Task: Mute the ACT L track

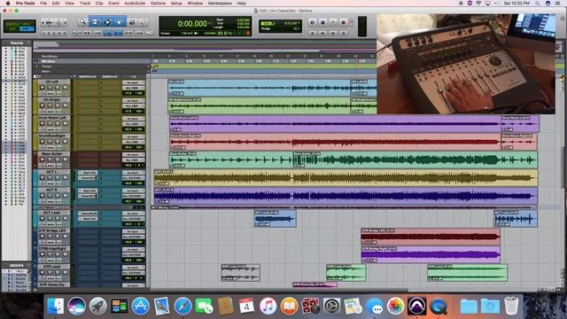Action: tap(65, 177)
